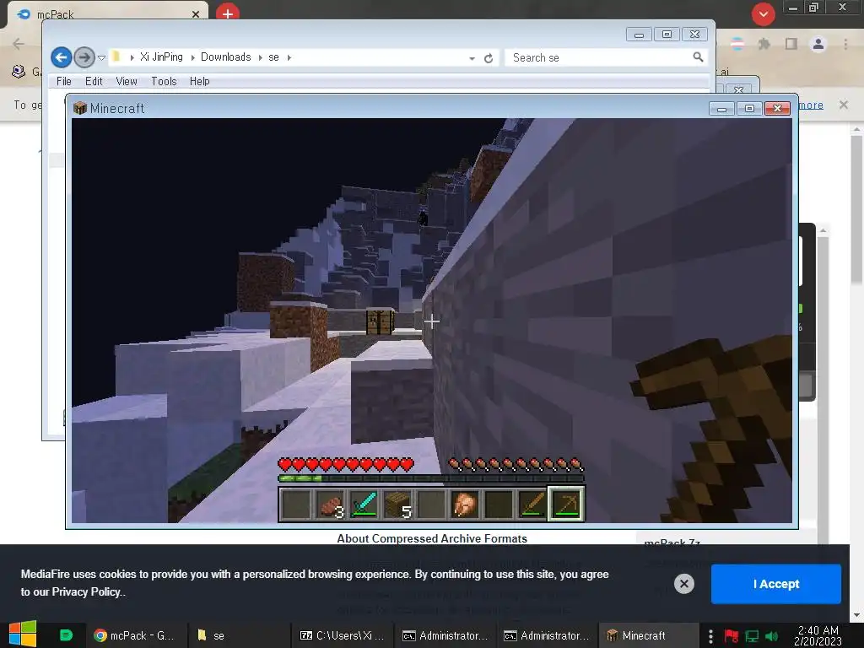Show hidden tray icons via dots
Image resolution: width=864 pixels, height=648 pixels.
710,636
